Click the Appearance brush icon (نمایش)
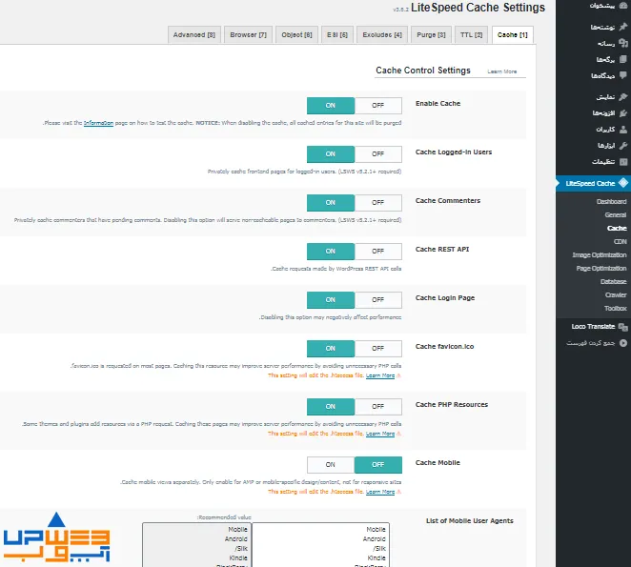 tap(623, 97)
